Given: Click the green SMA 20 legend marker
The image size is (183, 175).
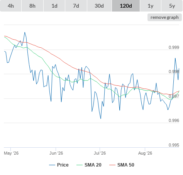Looking at the screenshot, I should pos(80,165).
